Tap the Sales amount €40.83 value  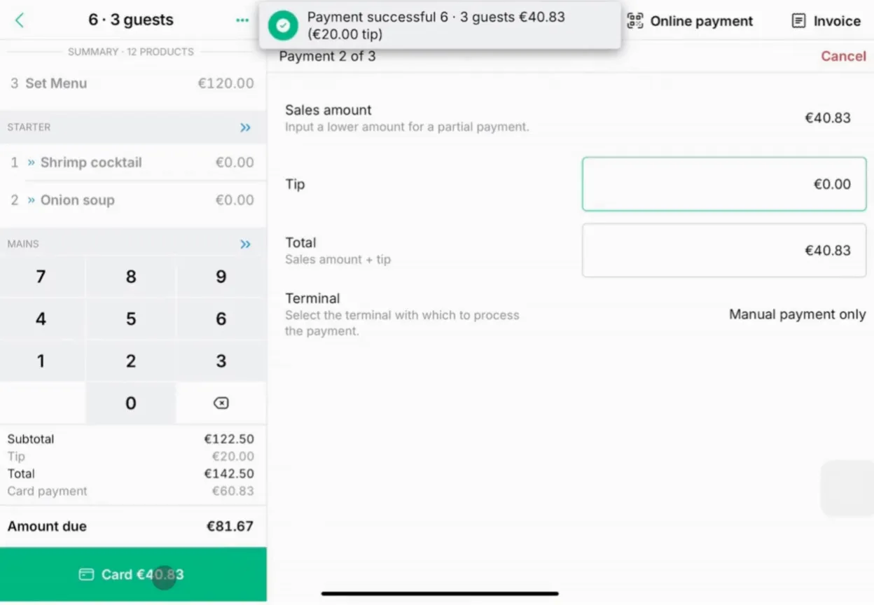(x=827, y=118)
